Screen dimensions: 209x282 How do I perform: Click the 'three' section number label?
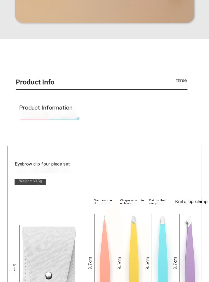point(181,80)
